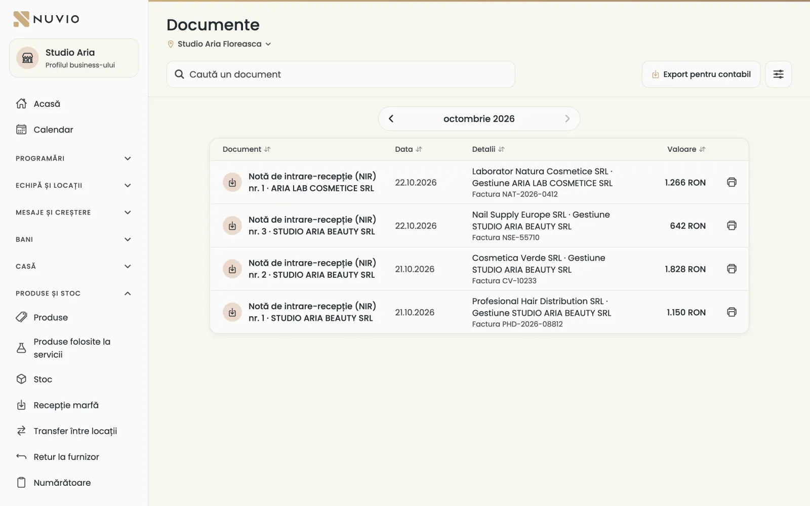810x506 pixels.
Task: Expand the CASĂ section
Action: [x=74, y=266]
